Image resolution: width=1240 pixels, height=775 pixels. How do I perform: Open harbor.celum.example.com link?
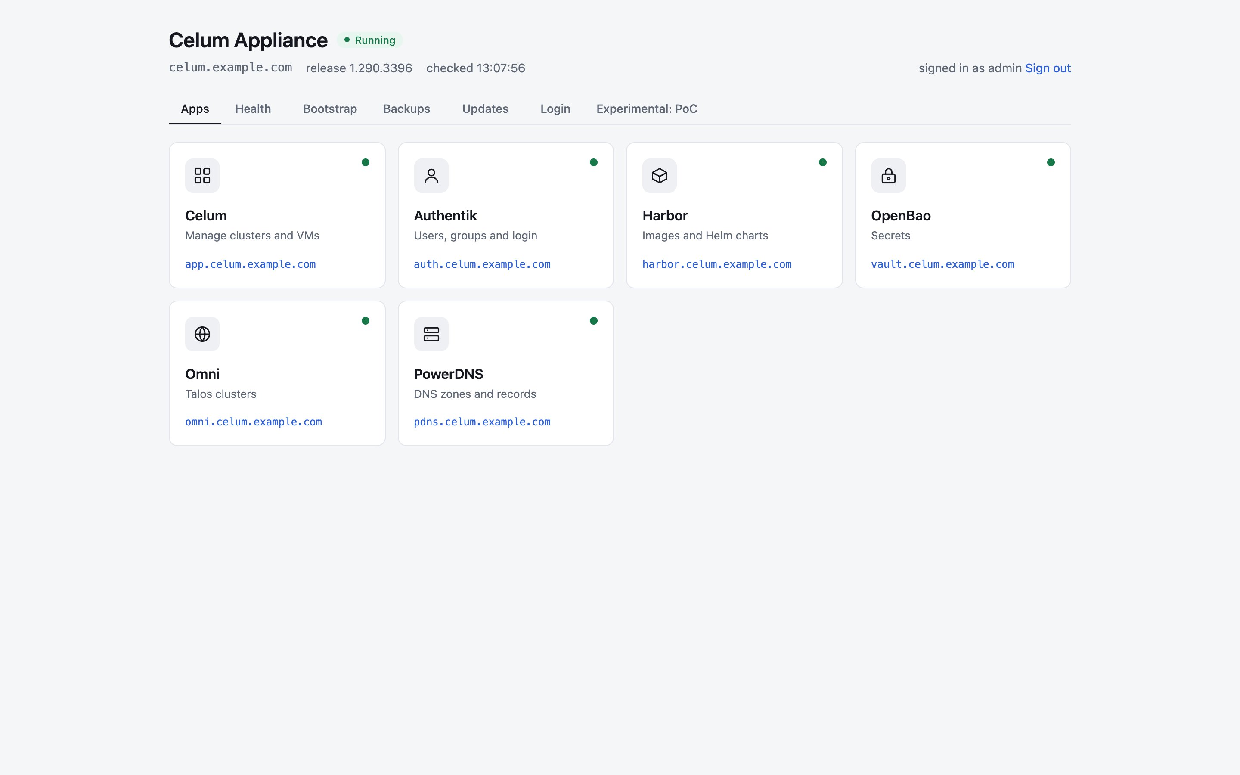click(x=717, y=264)
